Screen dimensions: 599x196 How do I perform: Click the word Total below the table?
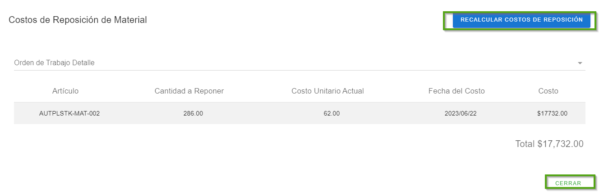click(525, 144)
